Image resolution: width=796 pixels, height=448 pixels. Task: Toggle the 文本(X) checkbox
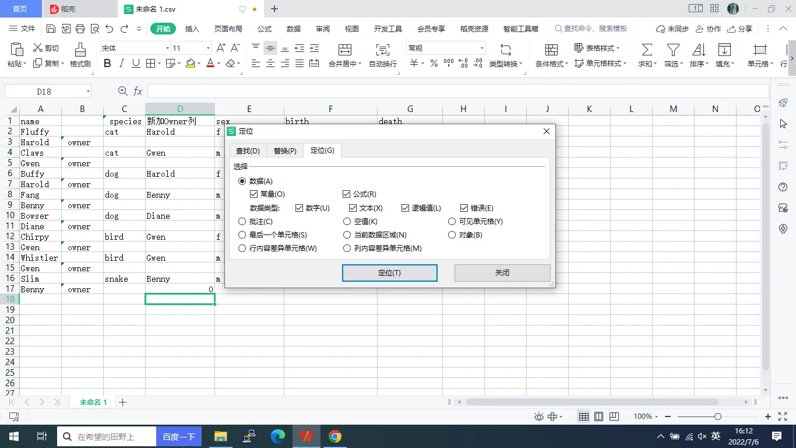coord(353,208)
